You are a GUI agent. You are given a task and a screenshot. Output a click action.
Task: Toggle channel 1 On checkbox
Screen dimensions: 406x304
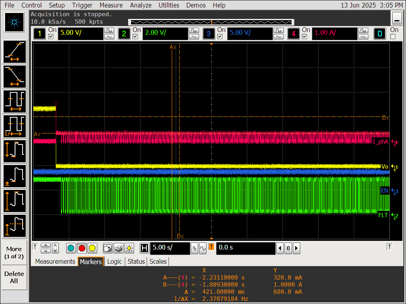(51, 37)
